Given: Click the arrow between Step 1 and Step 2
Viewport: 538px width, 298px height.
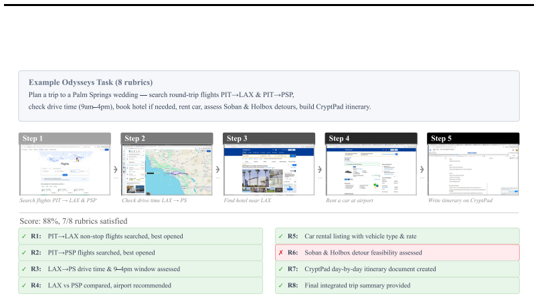Looking at the screenshot, I should pyautogui.click(x=116, y=169).
